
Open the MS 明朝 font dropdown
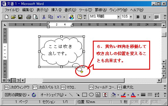click(x=118, y=17)
